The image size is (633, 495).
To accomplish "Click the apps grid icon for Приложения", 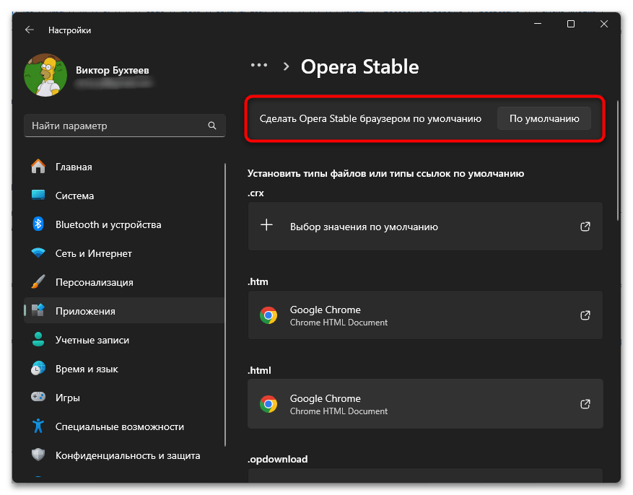I will [38, 310].
